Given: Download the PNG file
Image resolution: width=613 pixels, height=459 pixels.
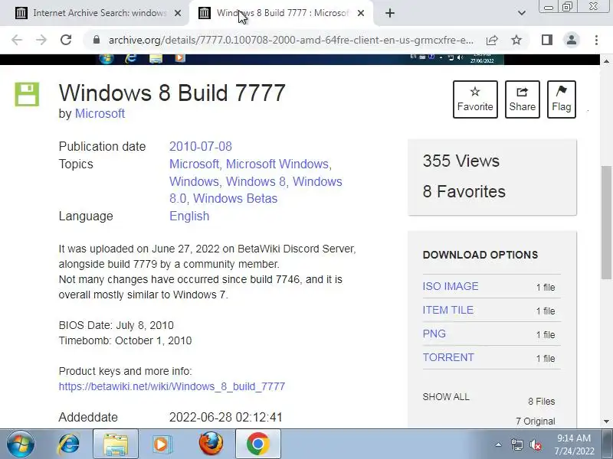Looking at the screenshot, I should click(434, 334).
